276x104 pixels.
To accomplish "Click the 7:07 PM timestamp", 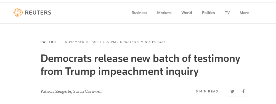I will [x=109, y=42].
